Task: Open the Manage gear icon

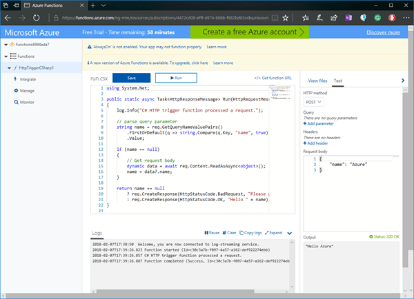Action: point(14,90)
